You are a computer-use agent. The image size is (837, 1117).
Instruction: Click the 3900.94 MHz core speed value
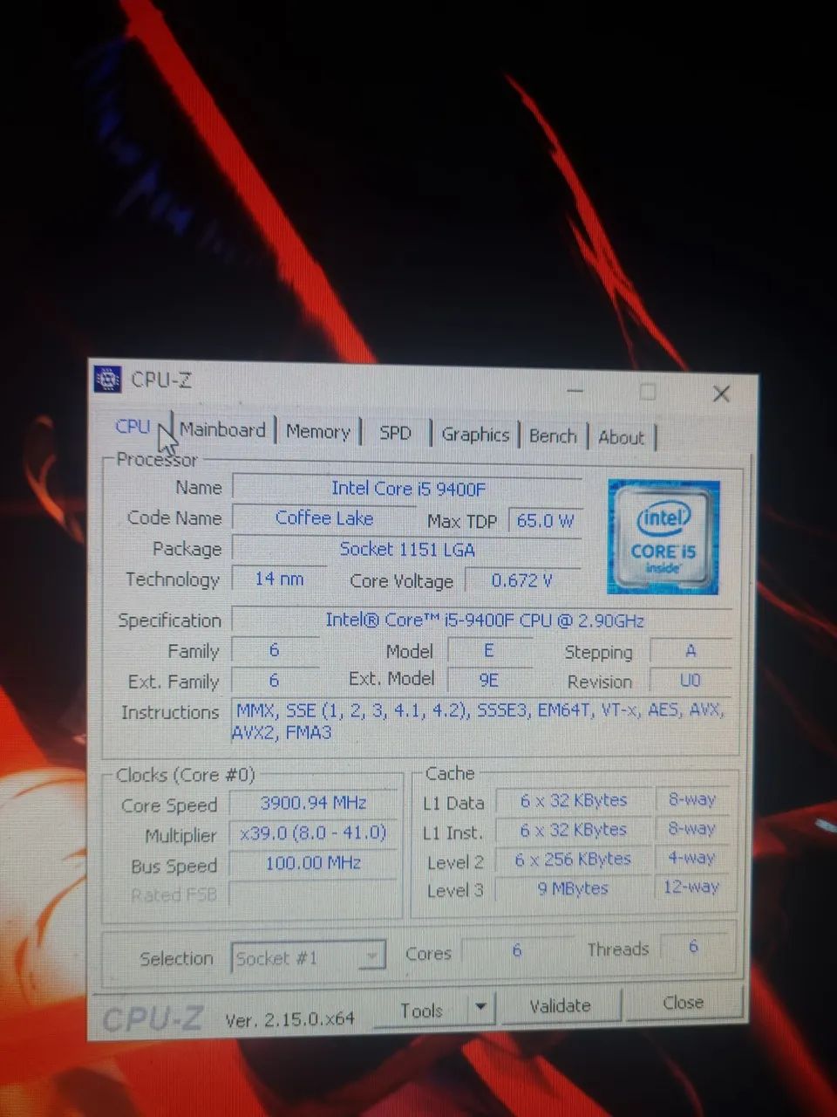(313, 803)
